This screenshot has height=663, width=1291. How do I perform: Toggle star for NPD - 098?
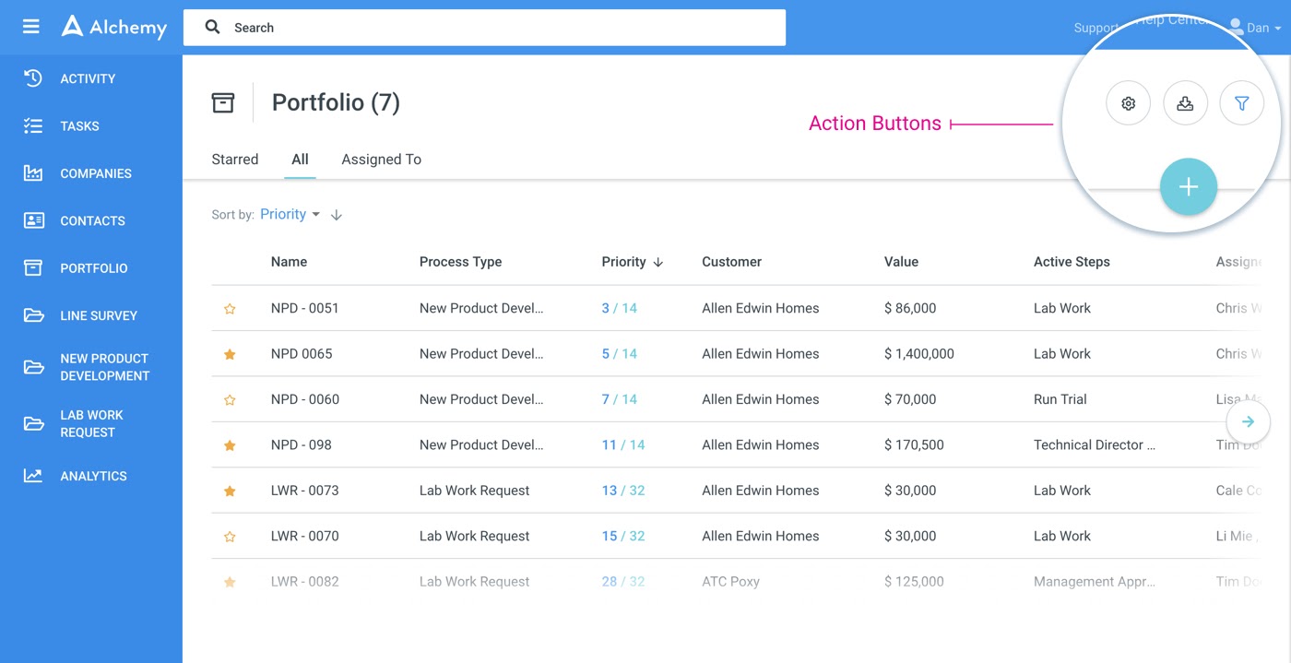point(230,445)
